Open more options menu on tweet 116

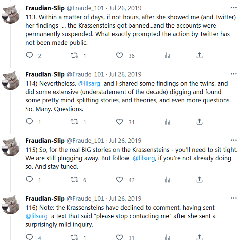233,198
